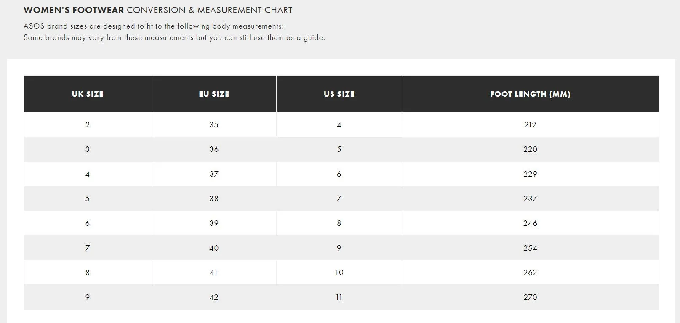Click the Women's Footwear chart heading

click(x=158, y=10)
